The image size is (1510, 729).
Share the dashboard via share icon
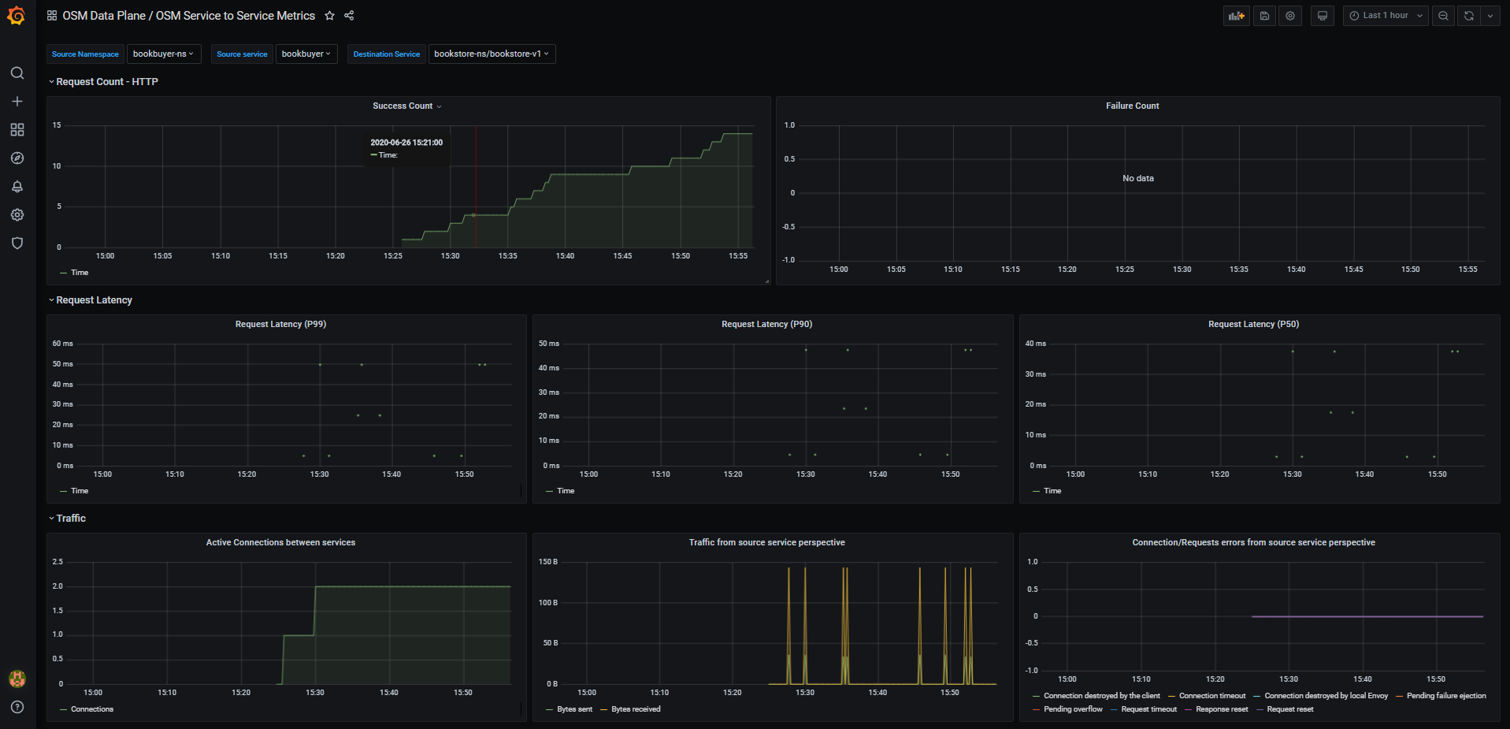click(x=349, y=16)
